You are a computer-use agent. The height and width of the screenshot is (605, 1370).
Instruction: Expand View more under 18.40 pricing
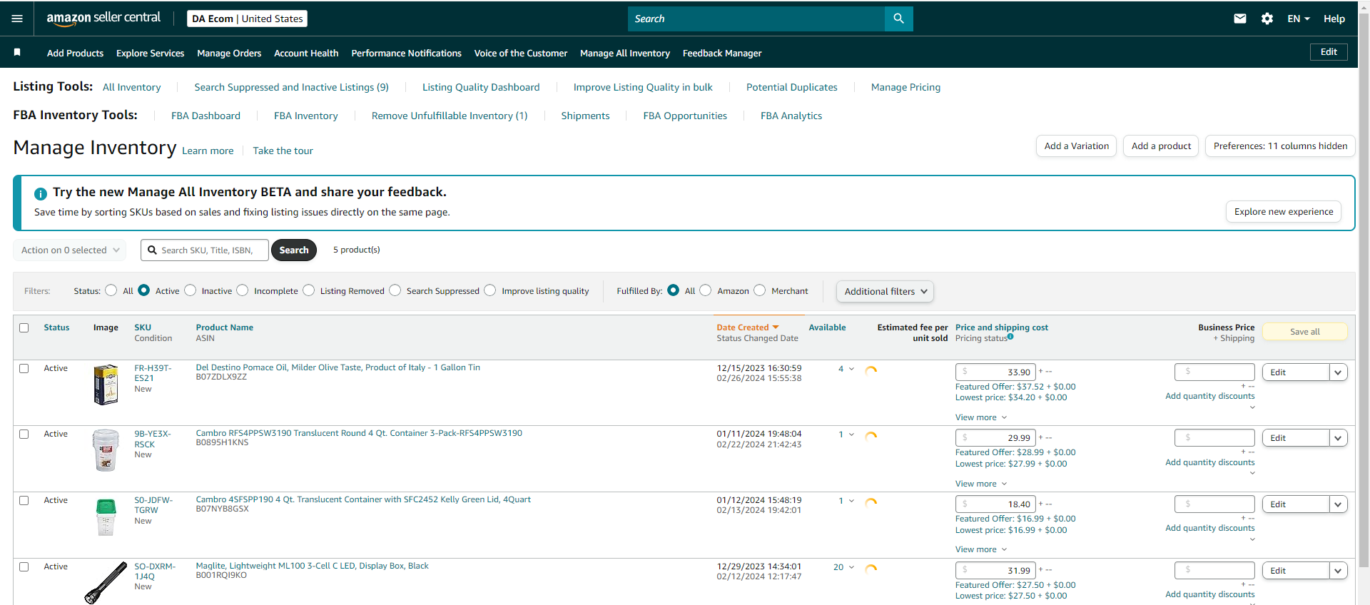pos(981,549)
